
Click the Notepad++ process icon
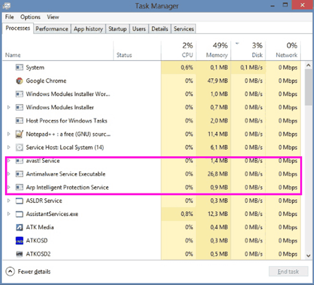pos(19,134)
